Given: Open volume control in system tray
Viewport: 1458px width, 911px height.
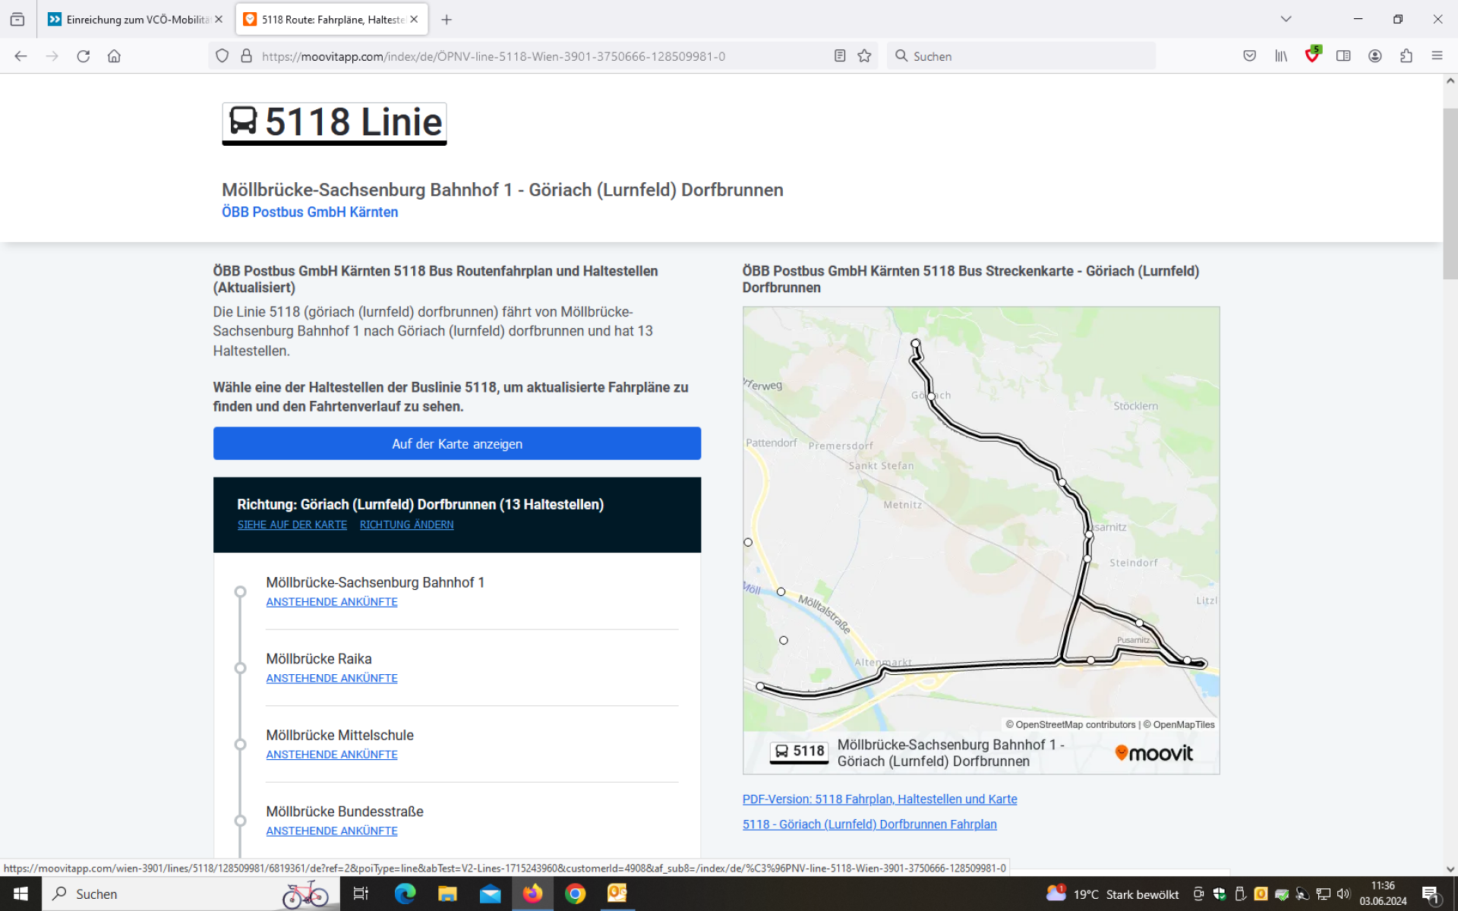Looking at the screenshot, I should click(1343, 894).
